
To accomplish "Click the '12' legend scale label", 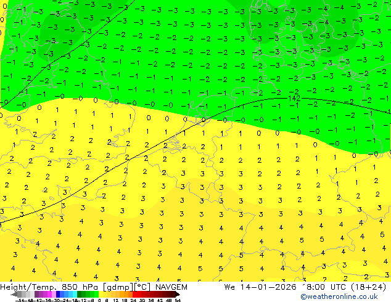I will [116, 301].
